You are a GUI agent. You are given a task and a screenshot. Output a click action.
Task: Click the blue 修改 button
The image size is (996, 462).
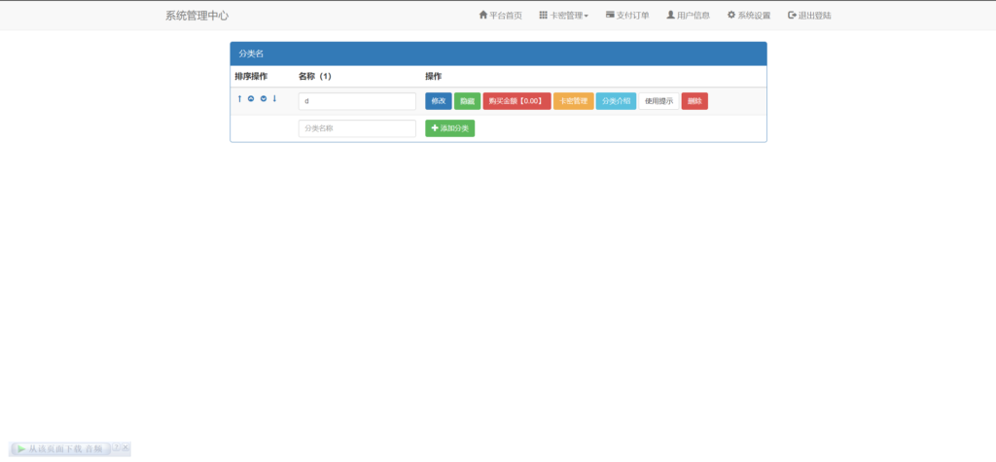point(438,101)
